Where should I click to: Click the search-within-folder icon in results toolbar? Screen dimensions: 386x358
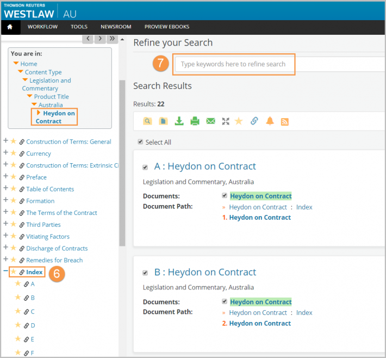pos(147,121)
